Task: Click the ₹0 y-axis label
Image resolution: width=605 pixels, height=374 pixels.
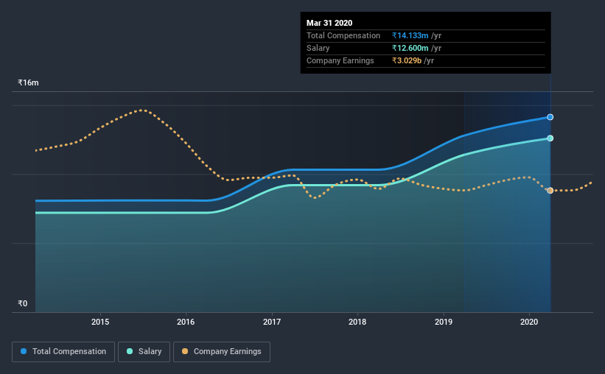Action: [23, 304]
